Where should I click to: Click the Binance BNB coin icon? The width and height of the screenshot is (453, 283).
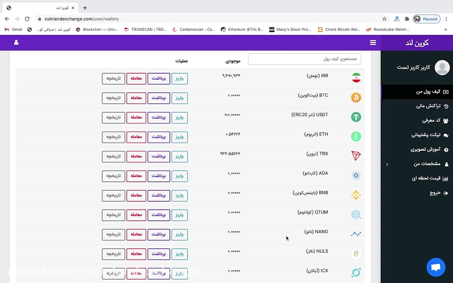pyautogui.click(x=356, y=195)
